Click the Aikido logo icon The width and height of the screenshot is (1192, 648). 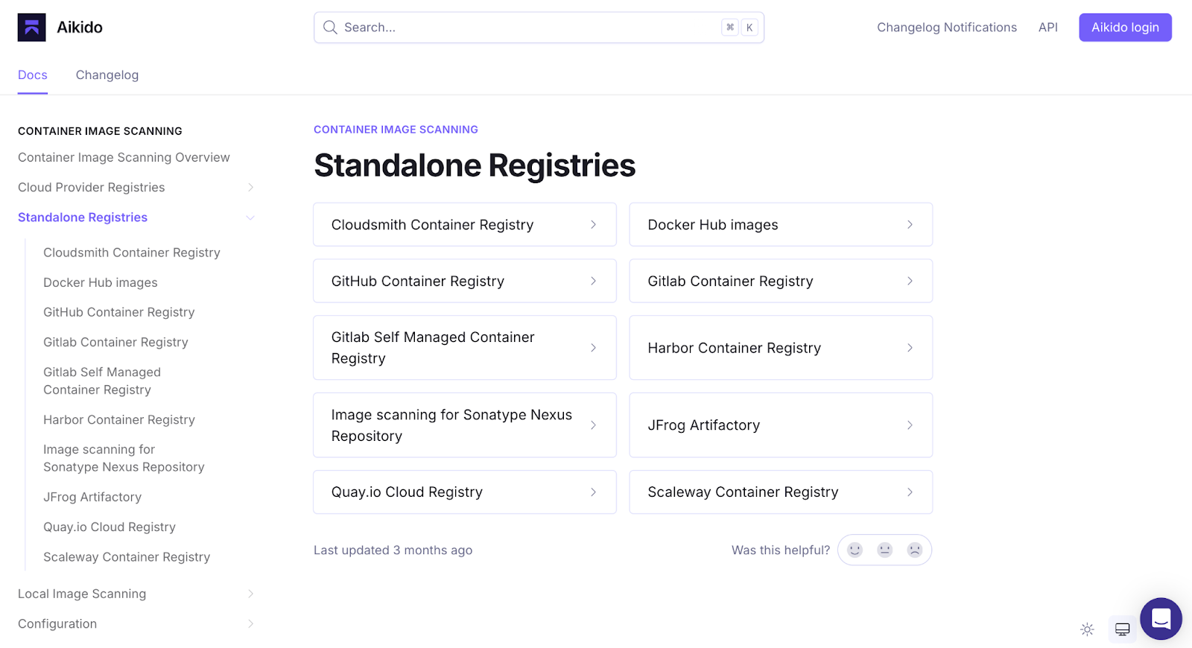tap(32, 28)
